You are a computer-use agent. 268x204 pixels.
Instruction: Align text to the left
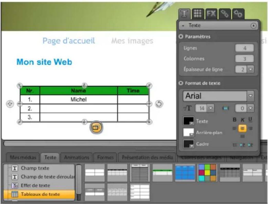click(235, 128)
